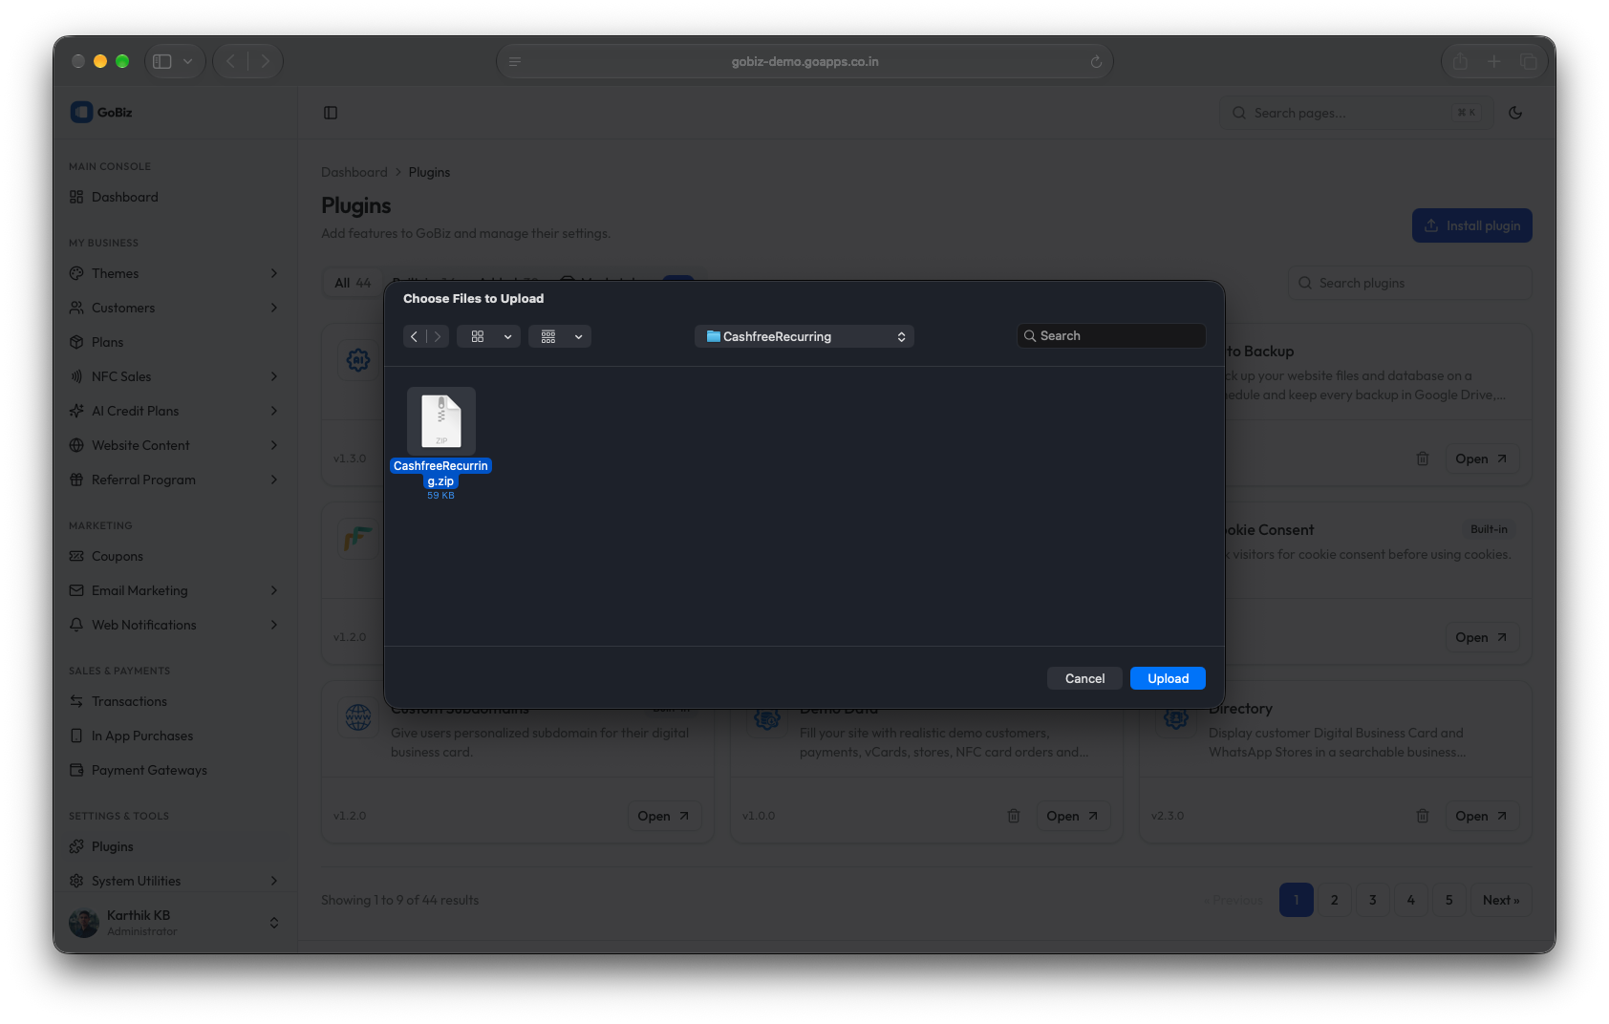Viewport: 1609px width, 1024px height.
Task: Go to the Next page of plugins
Action: pyautogui.click(x=1501, y=900)
